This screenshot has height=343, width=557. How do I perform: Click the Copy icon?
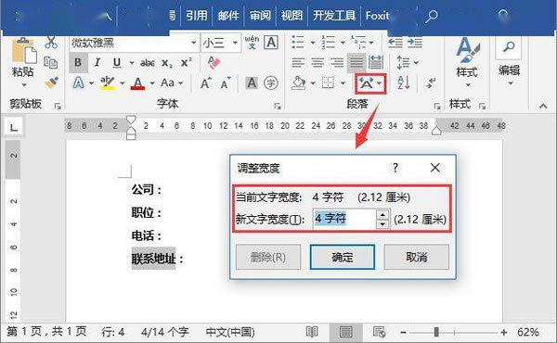51,62
